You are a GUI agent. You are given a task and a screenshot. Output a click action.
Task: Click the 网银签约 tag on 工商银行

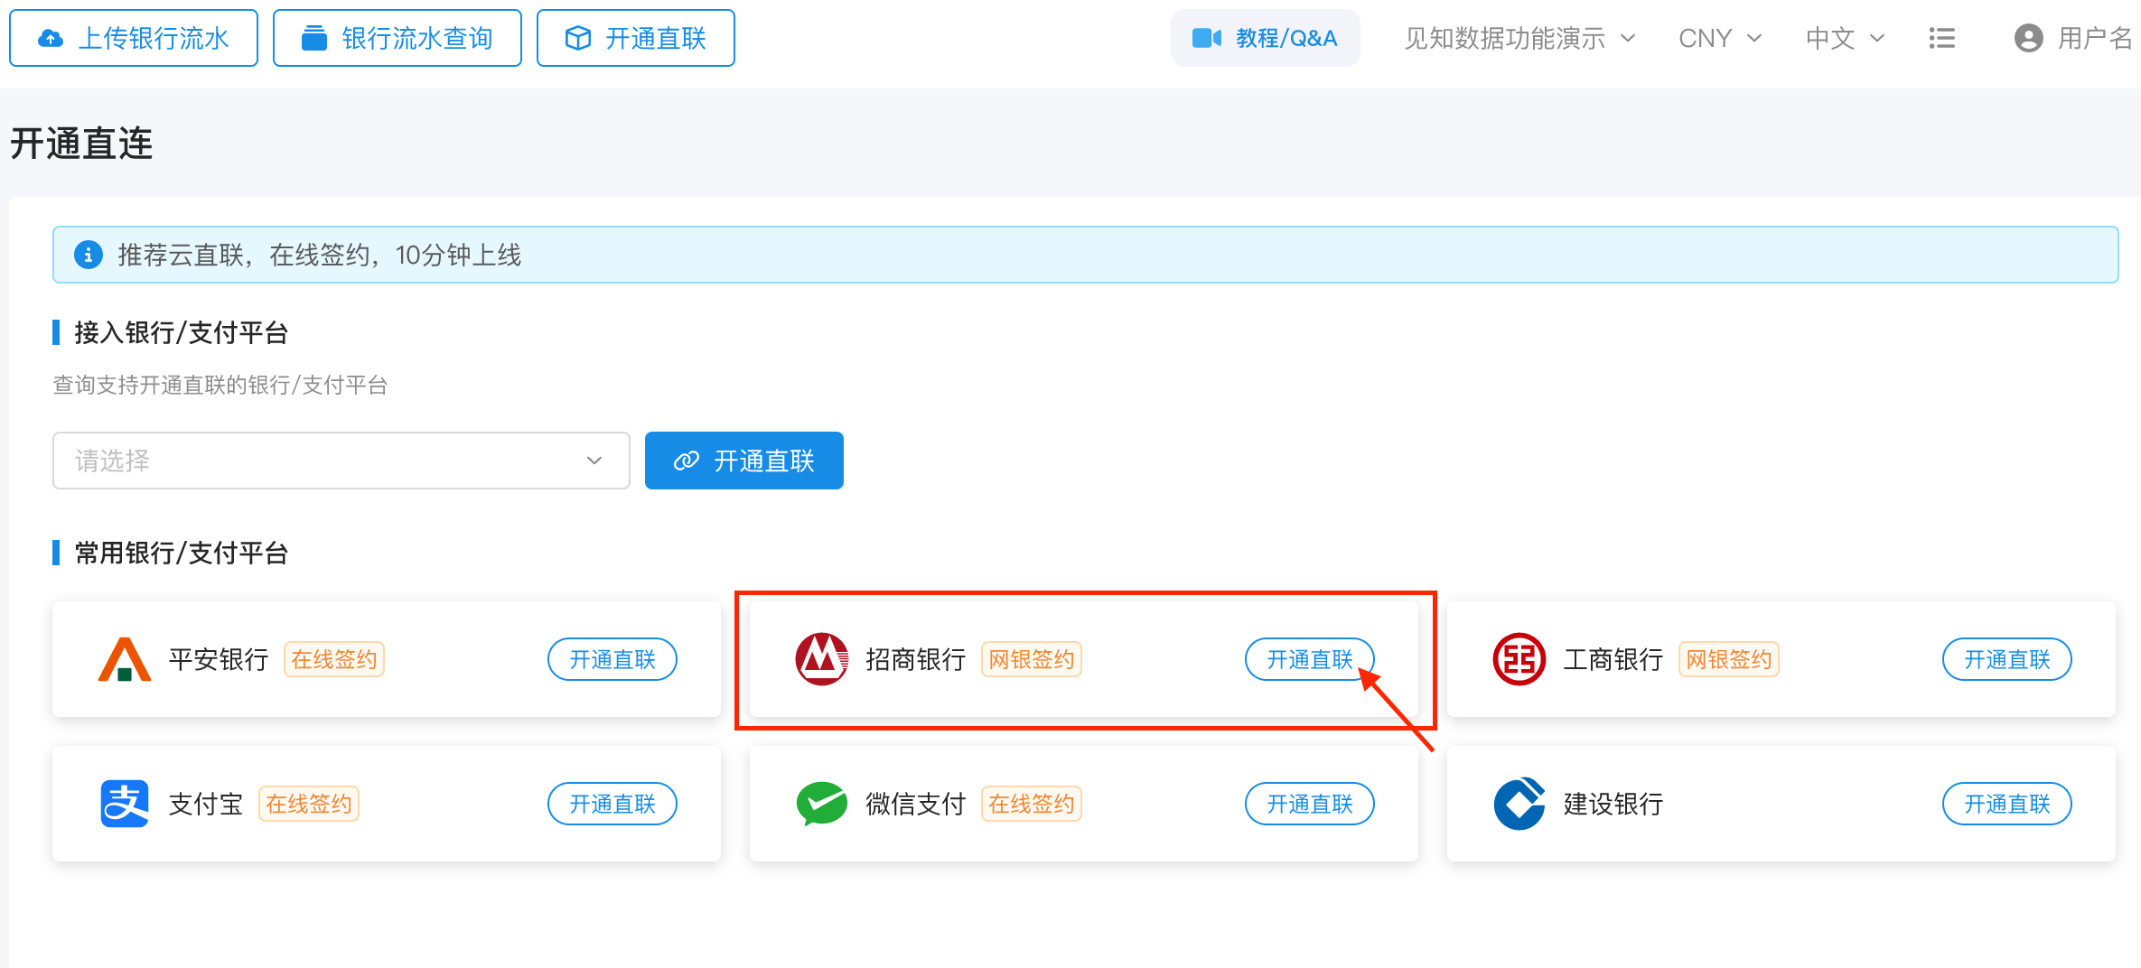tap(1729, 659)
